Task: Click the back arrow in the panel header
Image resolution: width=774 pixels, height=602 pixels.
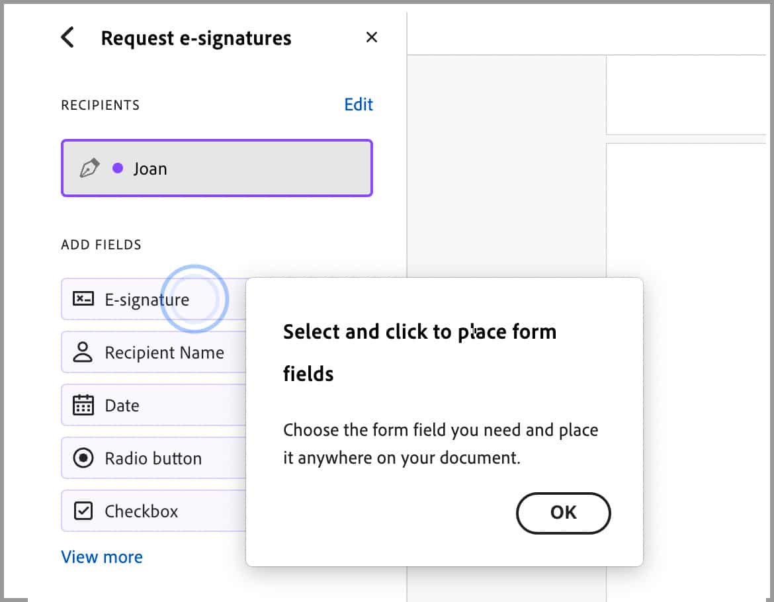Action: coord(66,37)
